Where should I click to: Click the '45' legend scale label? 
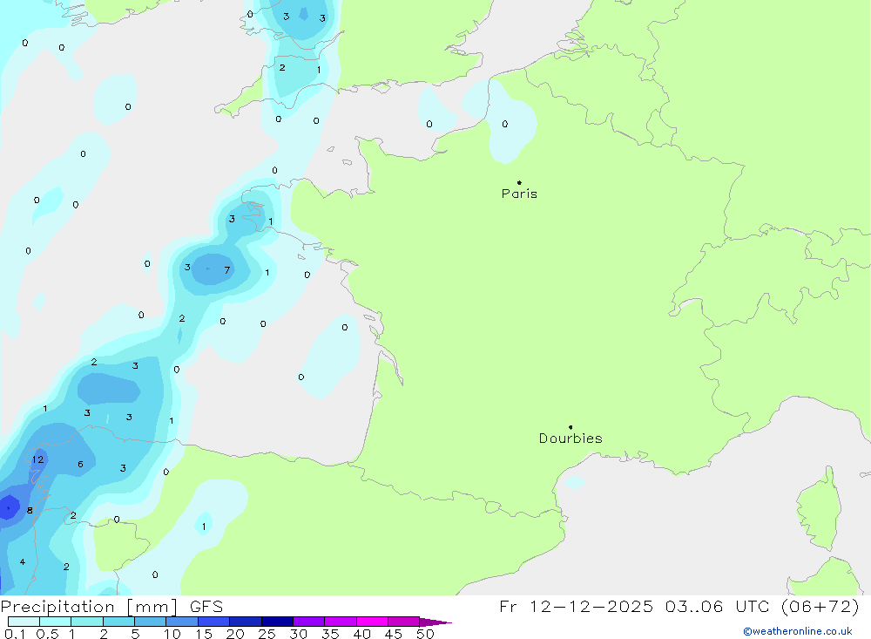tap(394, 634)
